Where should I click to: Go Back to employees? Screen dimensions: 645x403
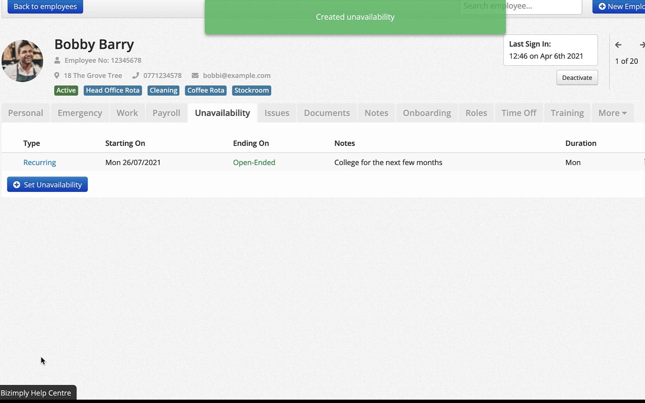[45, 7]
